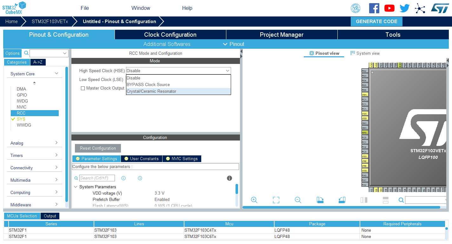Click the GENERATE CODE button
The width and height of the screenshot is (452, 244).
tap(376, 22)
